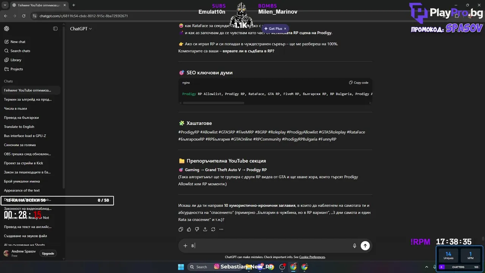Click the regenerate response icon

click(x=213, y=229)
